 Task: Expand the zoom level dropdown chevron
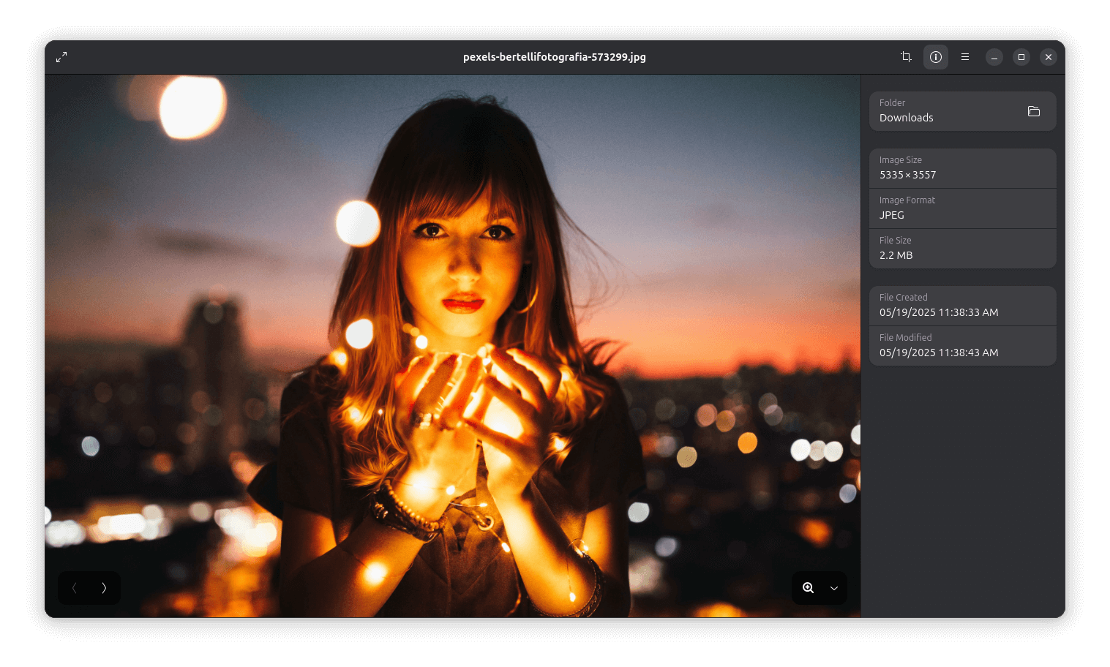coord(833,587)
